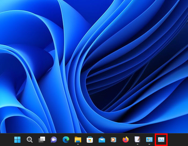Click the running indicator under the notepad icon
Image resolution: width=188 pixels, height=146 pixels.
(x=137, y=144)
